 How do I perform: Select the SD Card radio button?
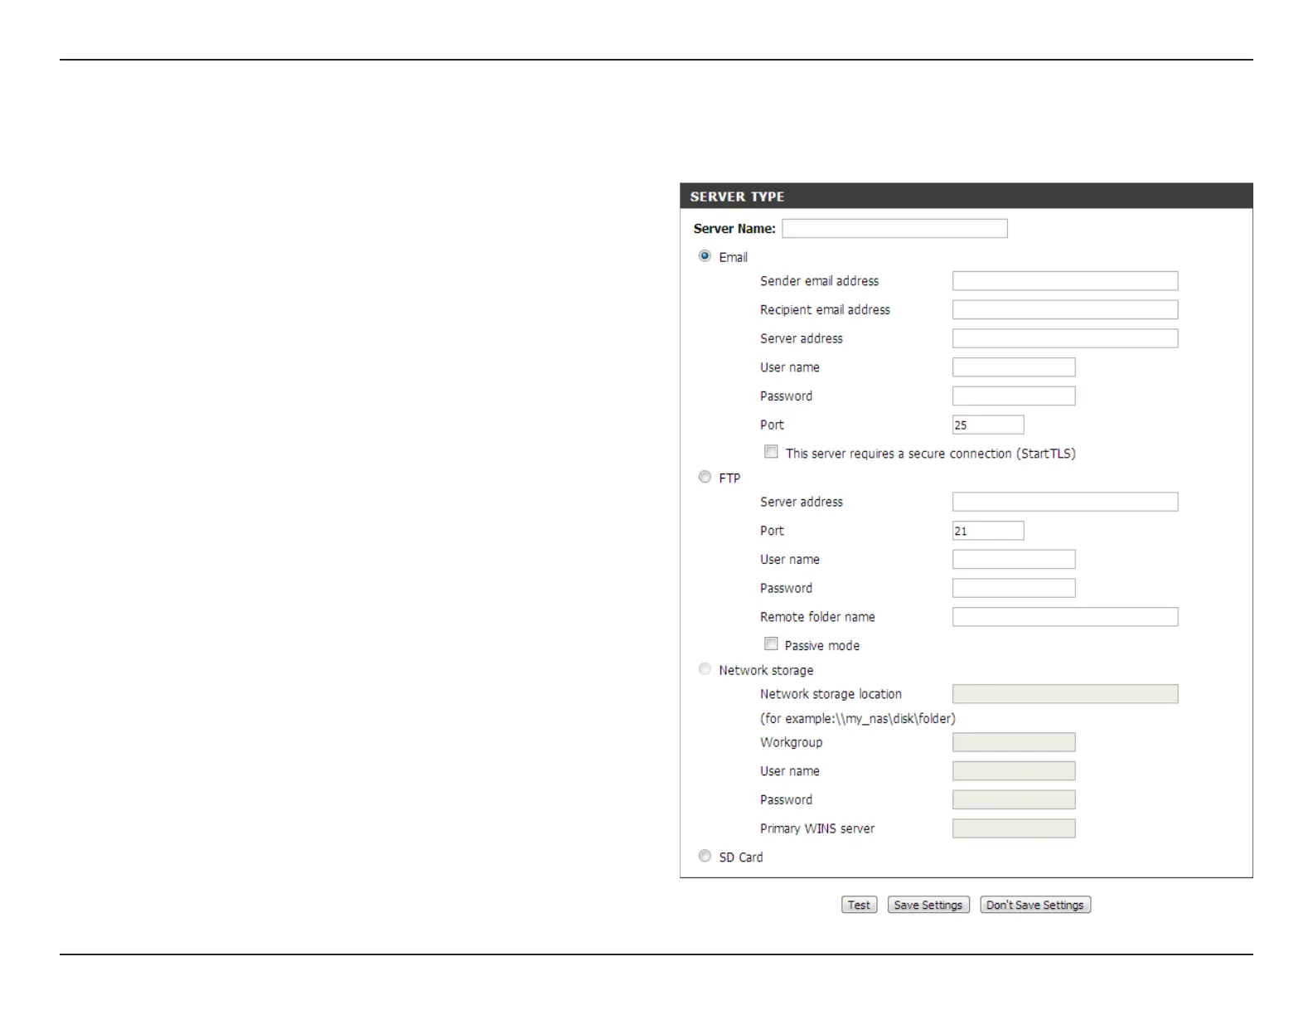705,856
